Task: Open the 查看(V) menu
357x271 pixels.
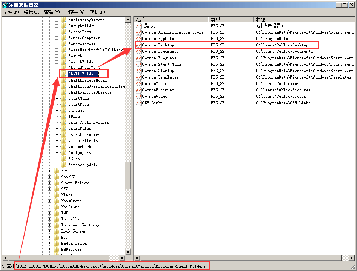Action: click(x=52, y=12)
